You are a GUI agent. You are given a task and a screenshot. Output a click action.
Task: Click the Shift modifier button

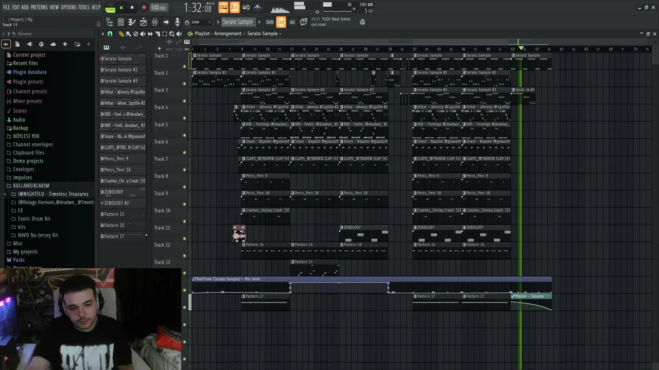pyautogui.click(x=270, y=22)
